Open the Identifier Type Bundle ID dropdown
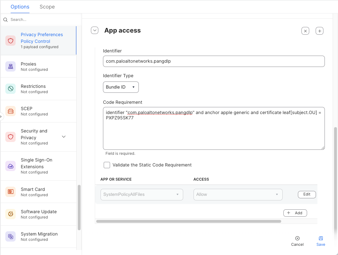Image resolution: width=338 pixels, height=255 pixels. [121, 87]
